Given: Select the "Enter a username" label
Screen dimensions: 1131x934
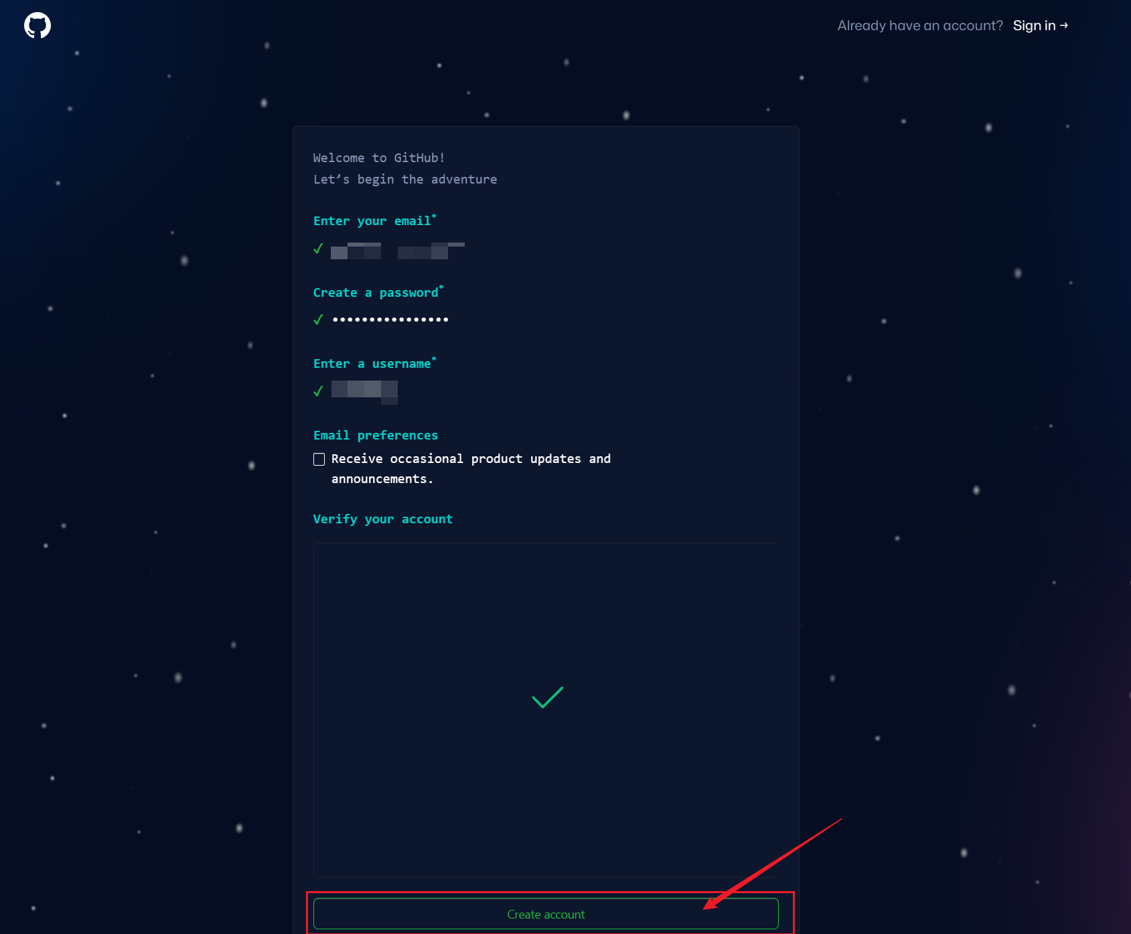Looking at the screenshot, I should coord(374,363).
